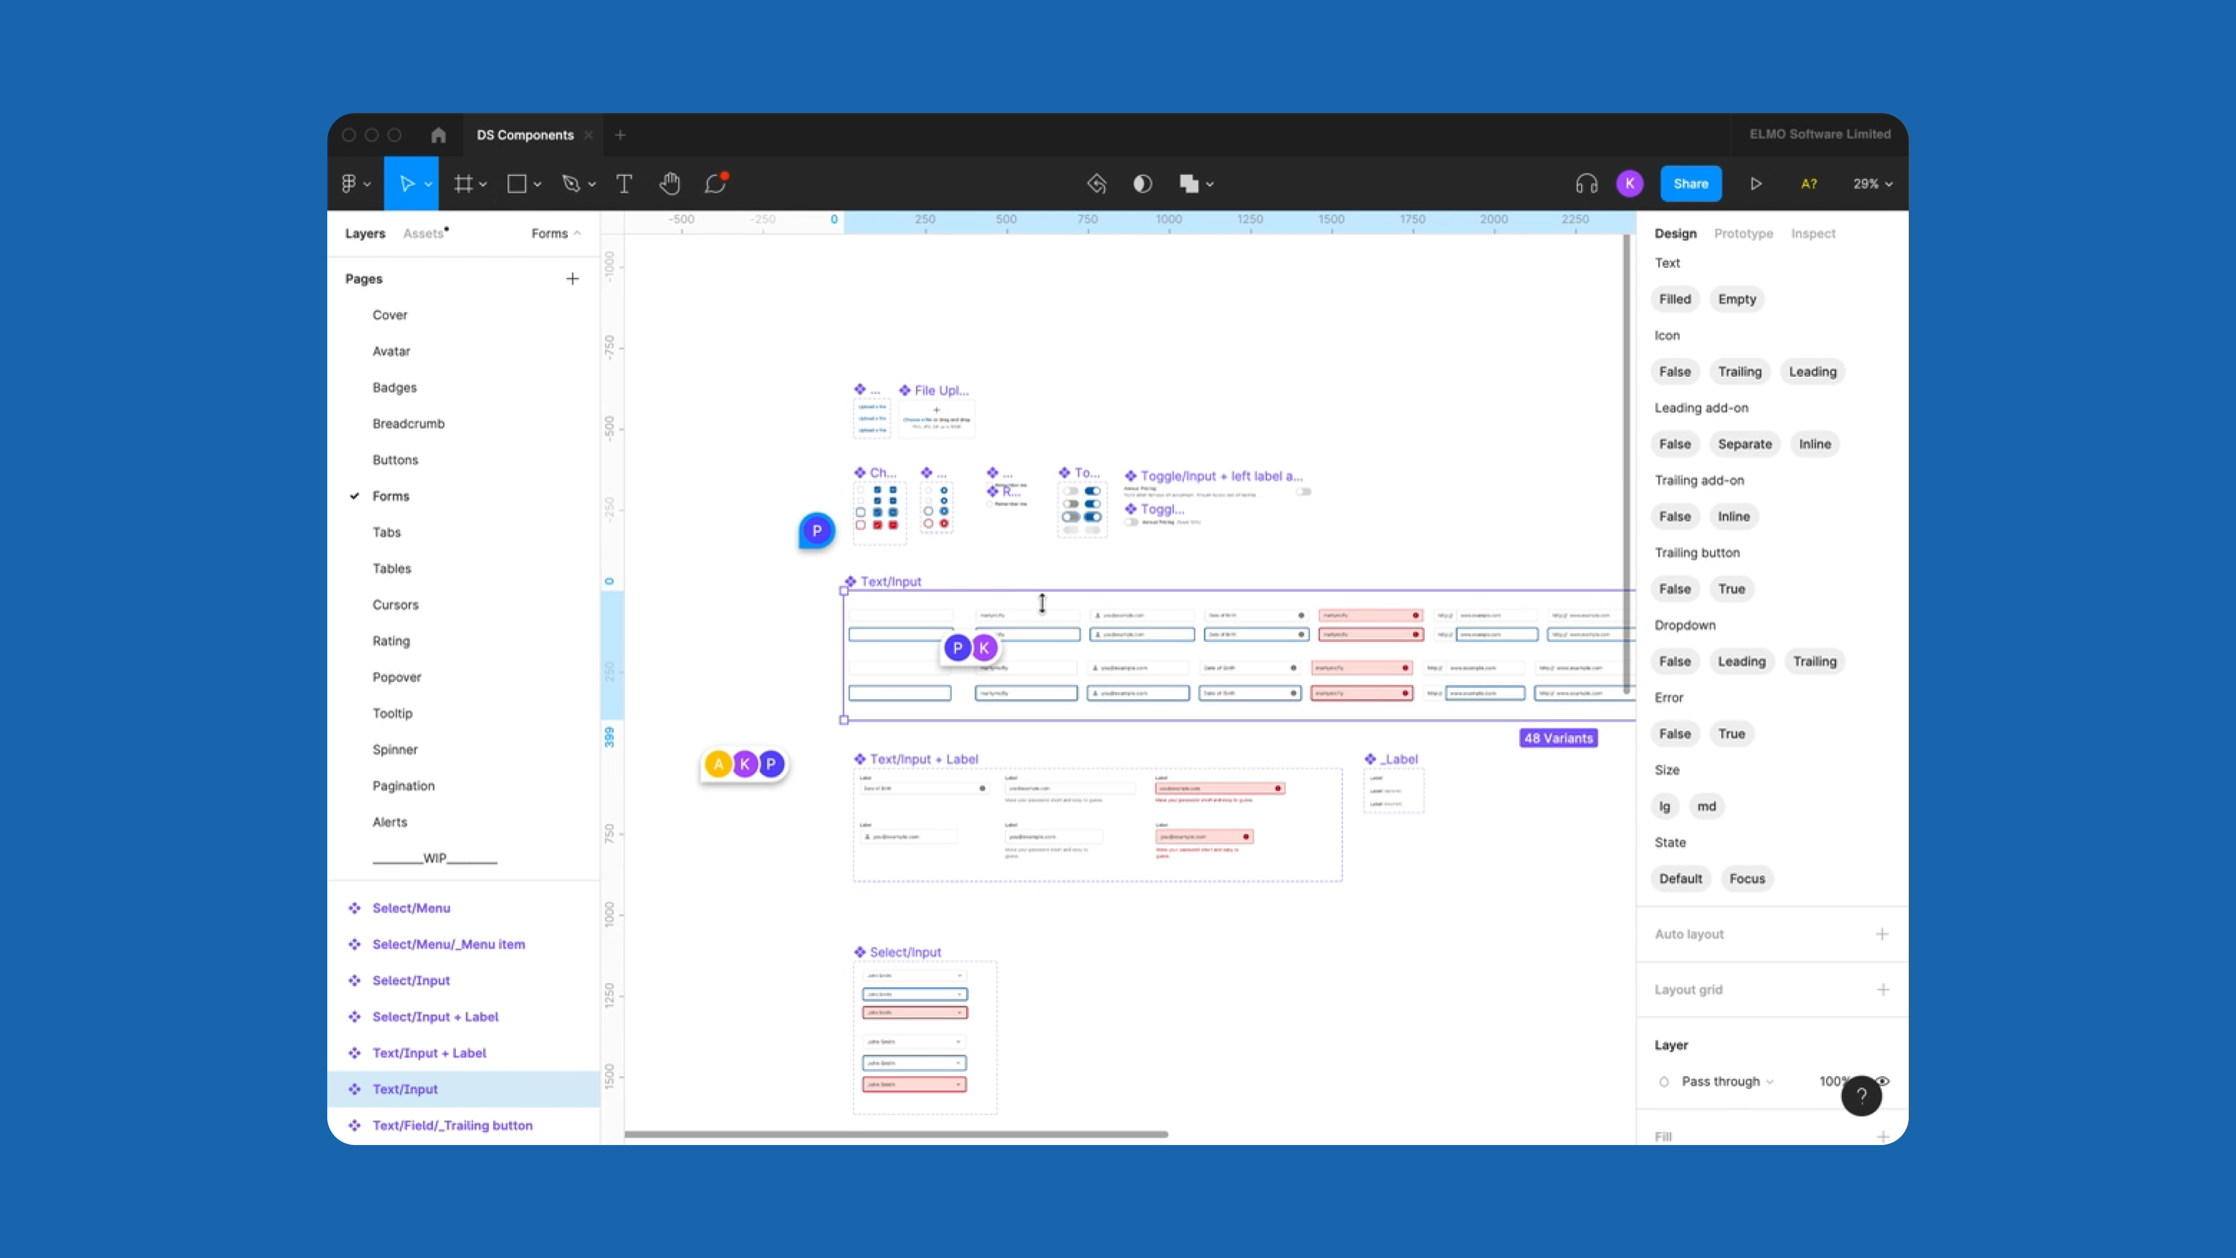
Task: Click the A? missing fonts icon
Action: click(x=1809, y=183)
